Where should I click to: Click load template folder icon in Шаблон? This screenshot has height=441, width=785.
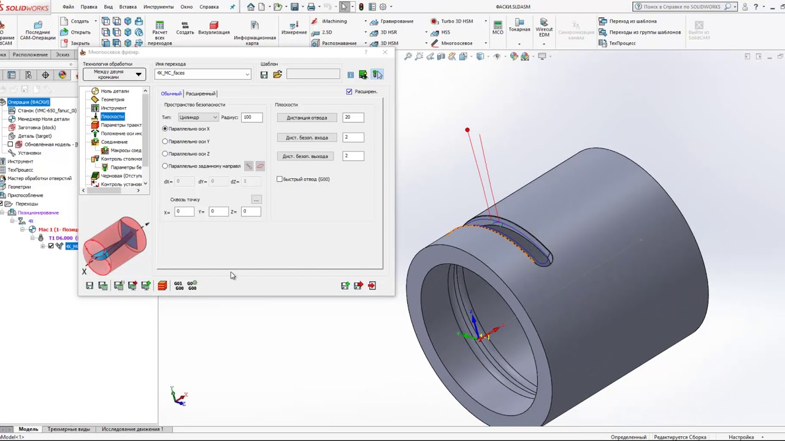(x=277, y=75)
